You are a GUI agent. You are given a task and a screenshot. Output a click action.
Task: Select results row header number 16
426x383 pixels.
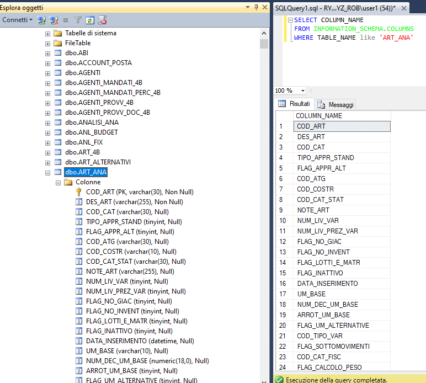point(284,284)
